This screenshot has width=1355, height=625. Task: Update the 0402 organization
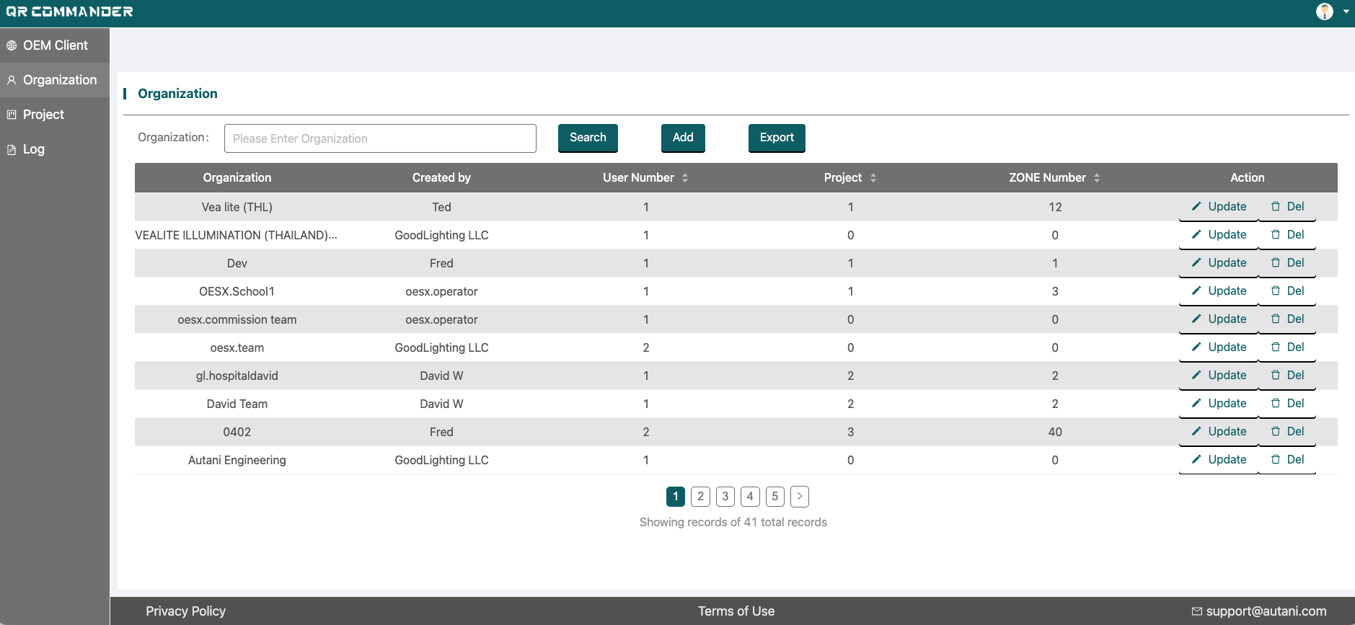(1219, 432)
